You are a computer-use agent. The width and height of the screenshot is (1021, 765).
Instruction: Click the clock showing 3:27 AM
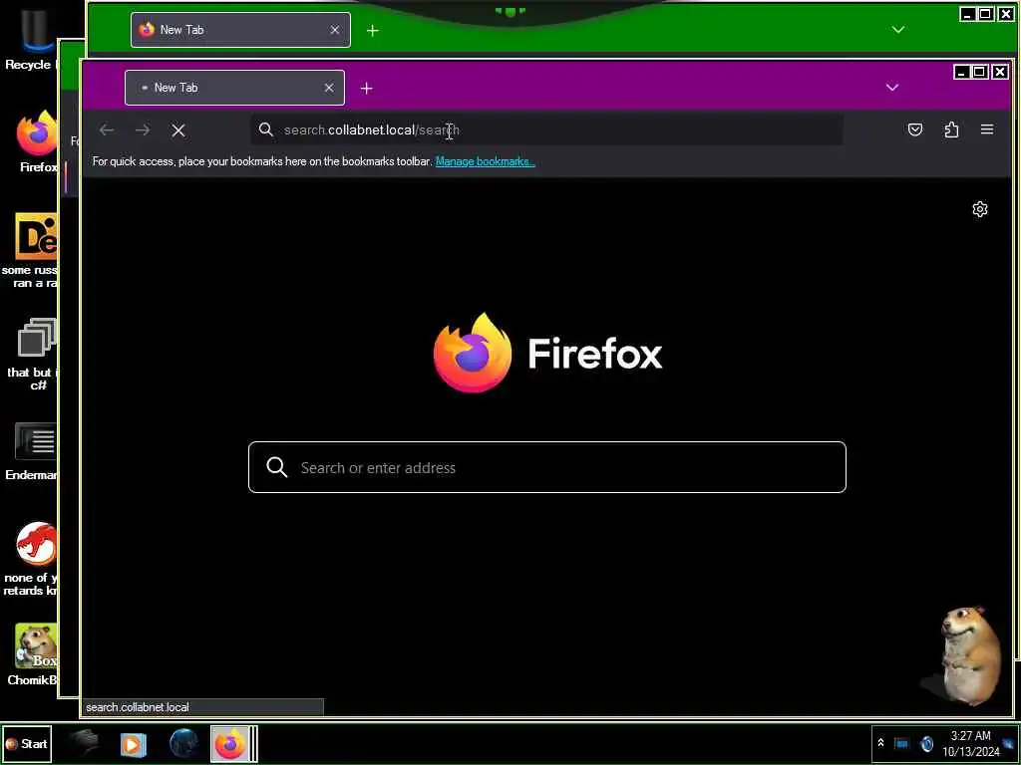pos(970,736)
